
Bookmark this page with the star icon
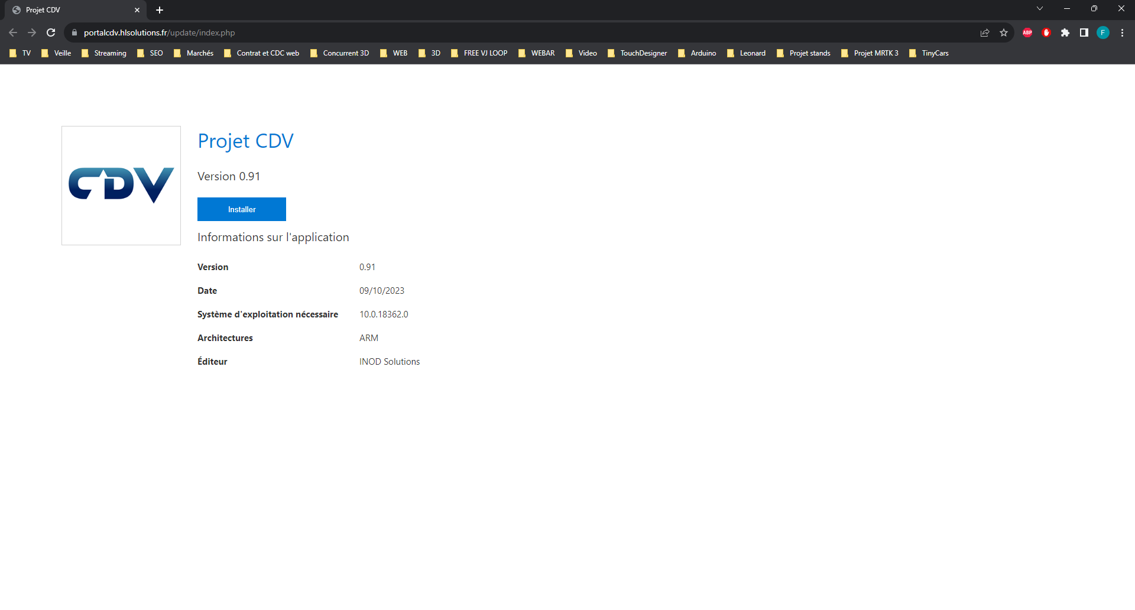pos(1004,33)
